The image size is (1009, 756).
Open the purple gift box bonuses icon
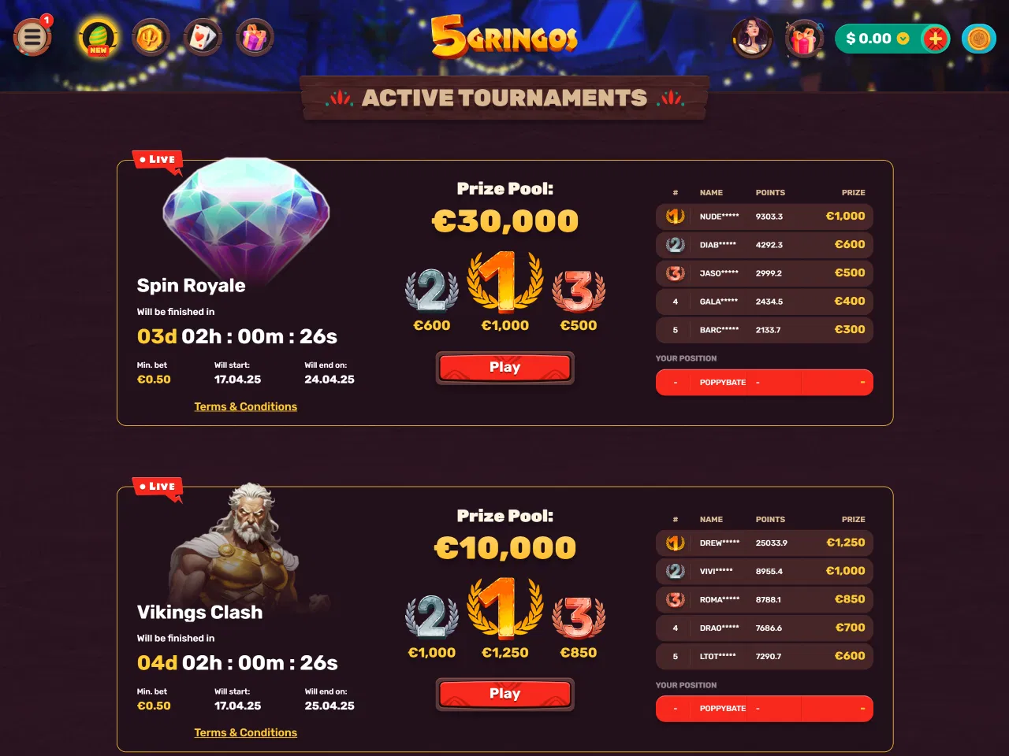255,37
